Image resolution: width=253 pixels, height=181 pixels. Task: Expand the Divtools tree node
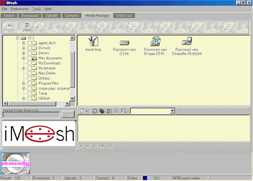[23, 48]
